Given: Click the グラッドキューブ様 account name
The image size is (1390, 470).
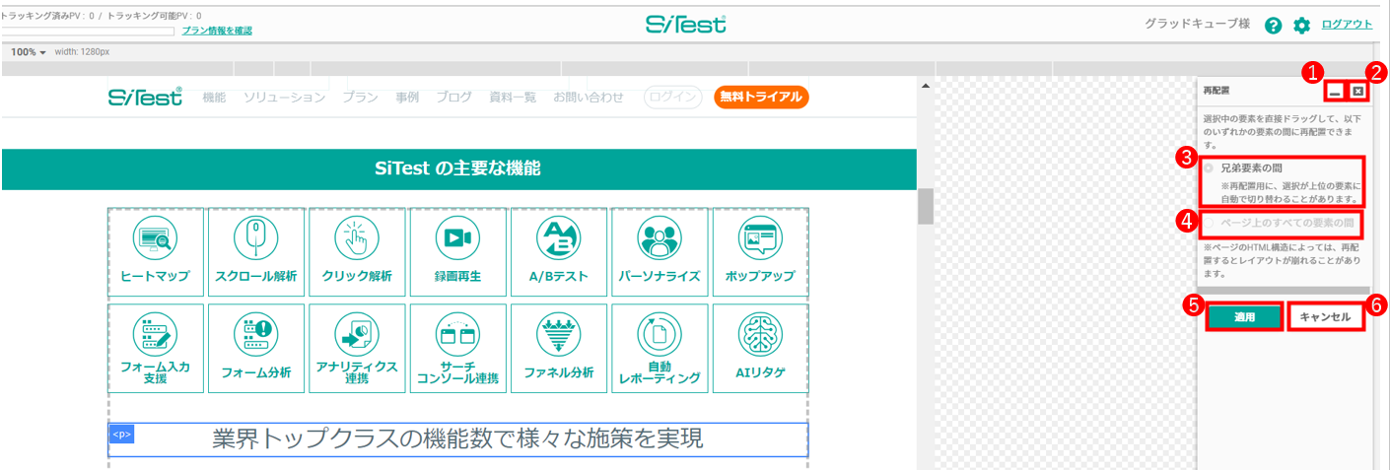Looking at the screenshot, I should (x=1197, y=25).
